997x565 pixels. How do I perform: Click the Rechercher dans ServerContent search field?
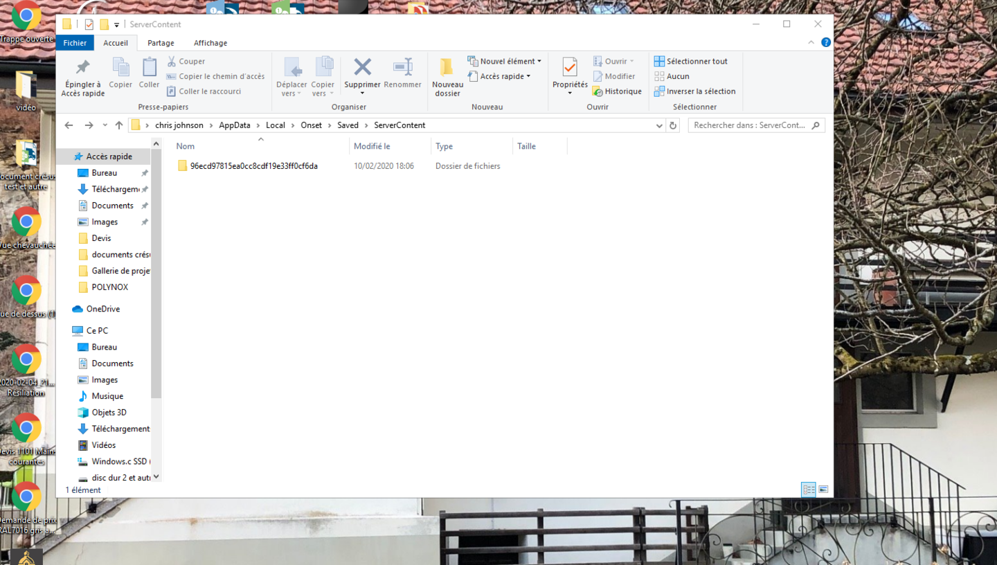pos(749,125)
